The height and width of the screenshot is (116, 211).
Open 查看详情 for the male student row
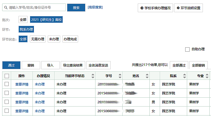[x=22, y=102]
